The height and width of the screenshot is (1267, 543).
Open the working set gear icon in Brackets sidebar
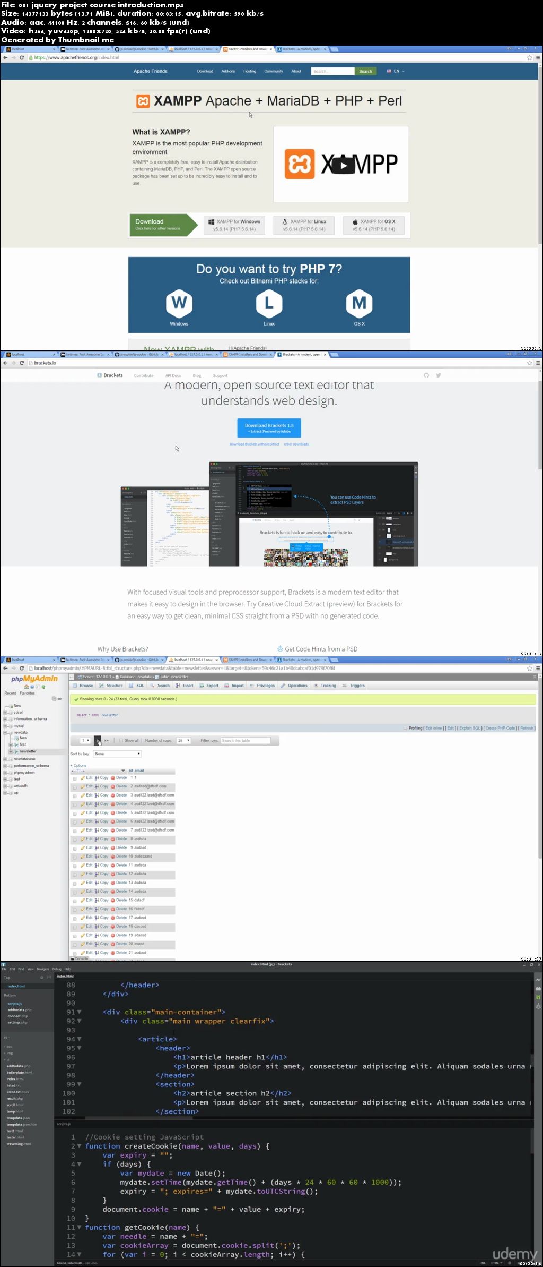[x=42, y=978]
